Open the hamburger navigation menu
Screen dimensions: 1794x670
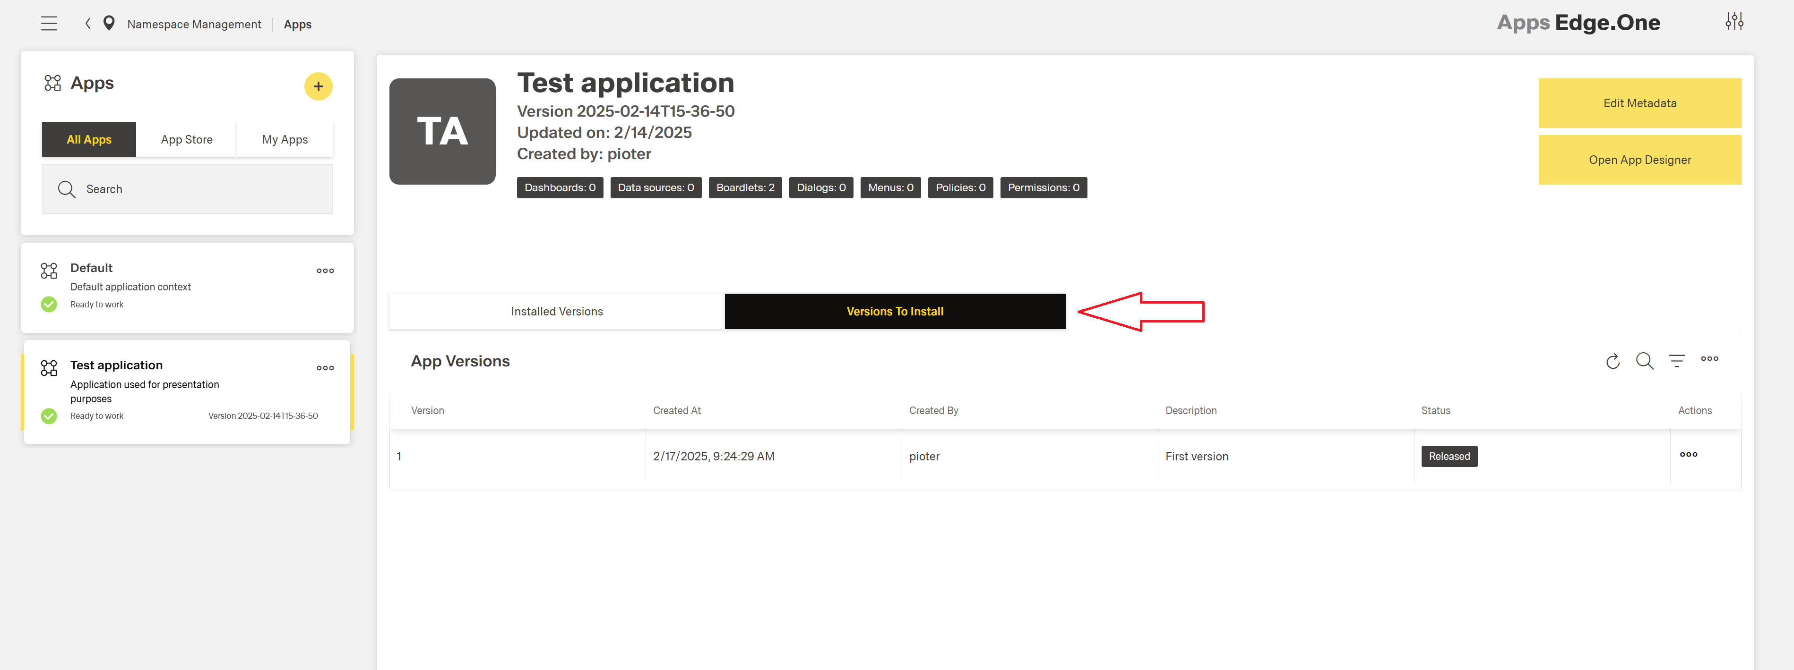tap(49, 24)
